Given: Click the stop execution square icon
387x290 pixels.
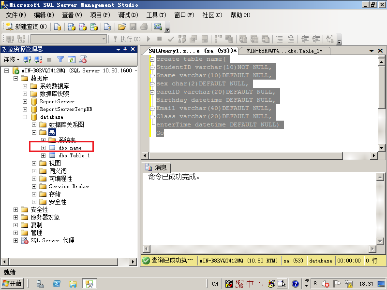Looking at the screenshot, I should point(160,40).
